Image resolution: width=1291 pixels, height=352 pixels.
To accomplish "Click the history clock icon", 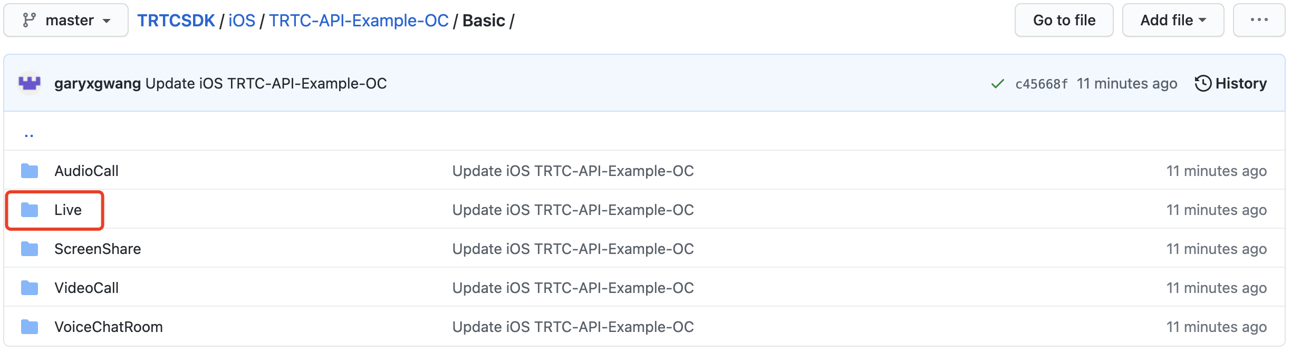I will click(x=1203, y=83).
